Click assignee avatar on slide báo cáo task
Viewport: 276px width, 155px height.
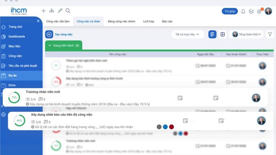click(x=261, y=121)
